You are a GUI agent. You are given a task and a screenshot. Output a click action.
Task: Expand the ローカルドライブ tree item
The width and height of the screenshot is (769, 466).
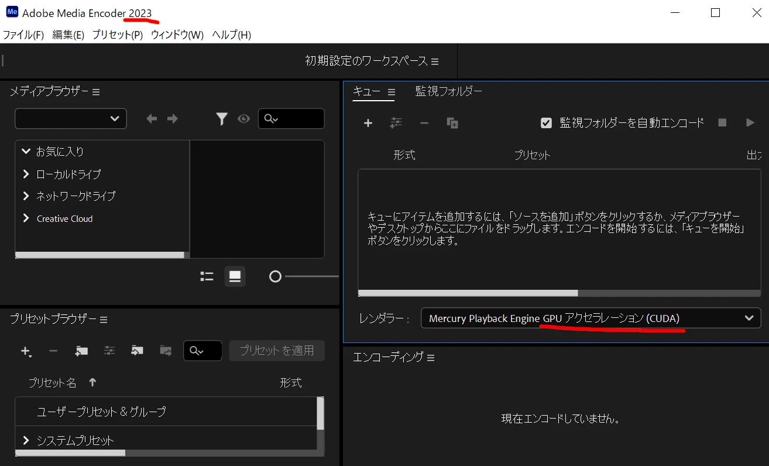coord(26,174)
